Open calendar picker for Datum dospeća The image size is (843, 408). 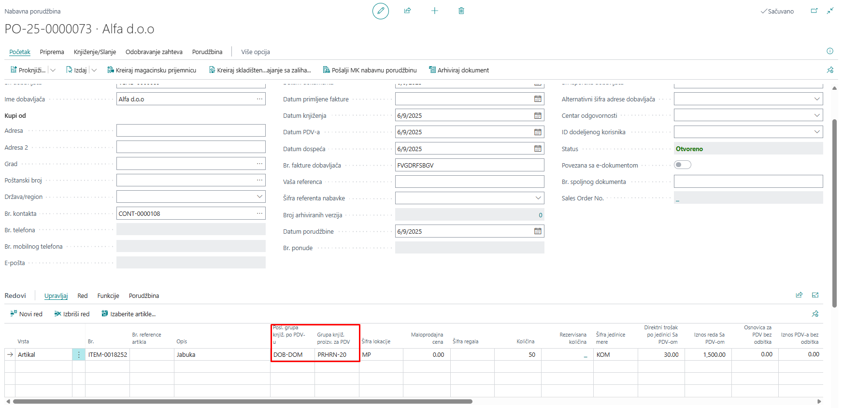click(x=537, y=149)
